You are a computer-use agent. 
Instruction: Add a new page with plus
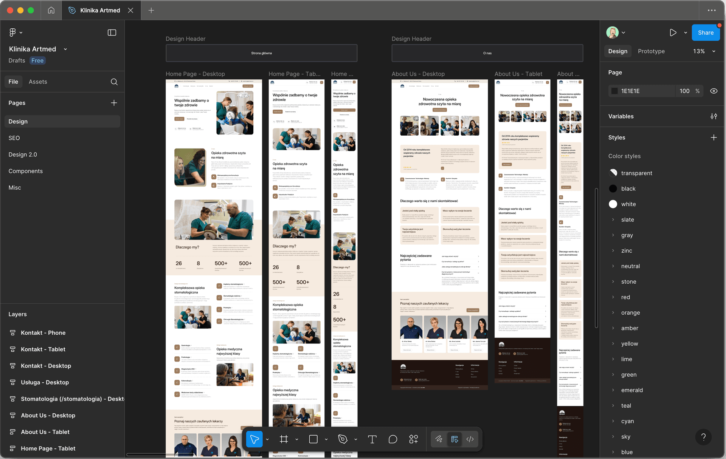click(x=114, y=103)
